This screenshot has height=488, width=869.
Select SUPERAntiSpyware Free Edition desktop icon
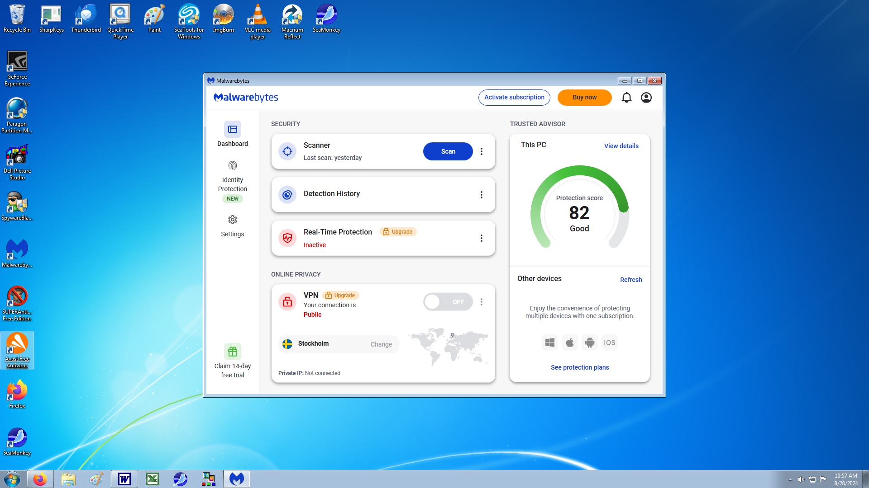click(17, 304)
